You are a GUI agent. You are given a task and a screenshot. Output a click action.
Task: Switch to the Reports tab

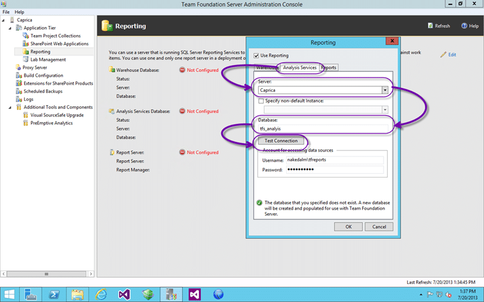[329, 68]
